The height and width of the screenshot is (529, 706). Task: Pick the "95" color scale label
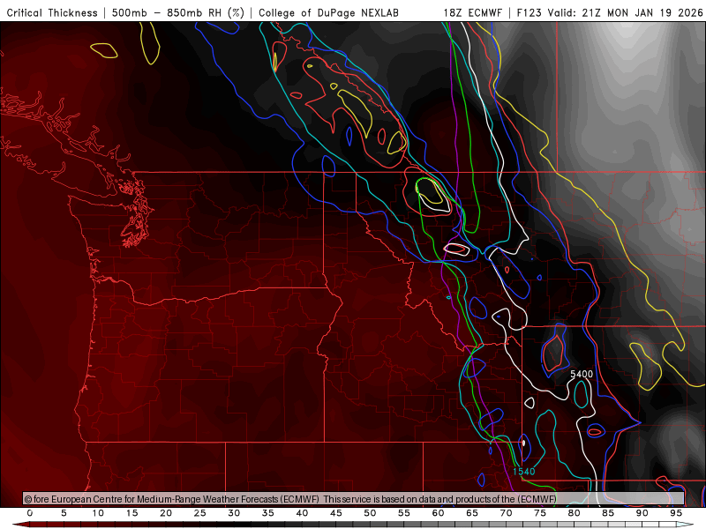676,513
